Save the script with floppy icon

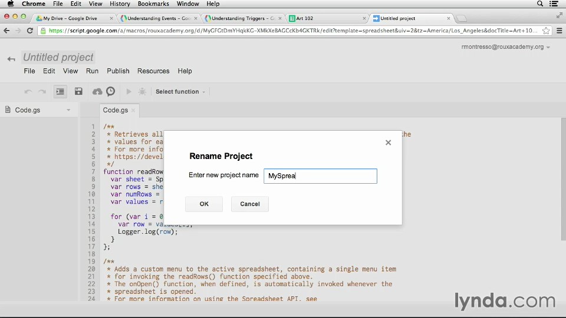(x=78, y=91)
